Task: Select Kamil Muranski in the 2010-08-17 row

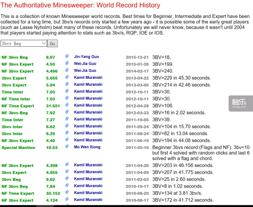Action: click(x=88, y=200)
